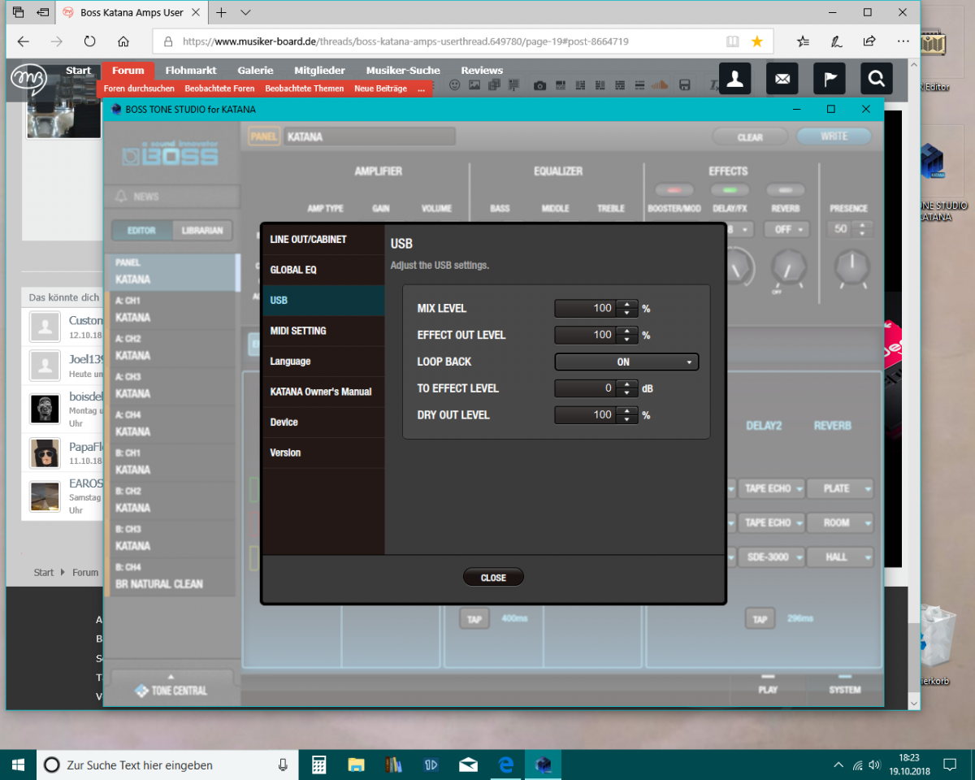Toggle the REVERB effect button
This screenshot has height=780, width=975.
785,190
